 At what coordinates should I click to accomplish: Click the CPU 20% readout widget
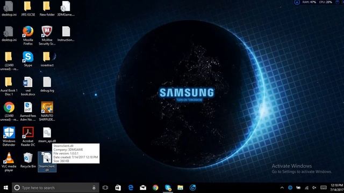[x=326, y=2]
